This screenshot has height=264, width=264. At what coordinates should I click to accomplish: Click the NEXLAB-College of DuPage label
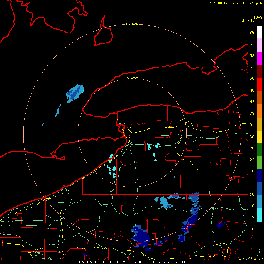tap(235, 3)
